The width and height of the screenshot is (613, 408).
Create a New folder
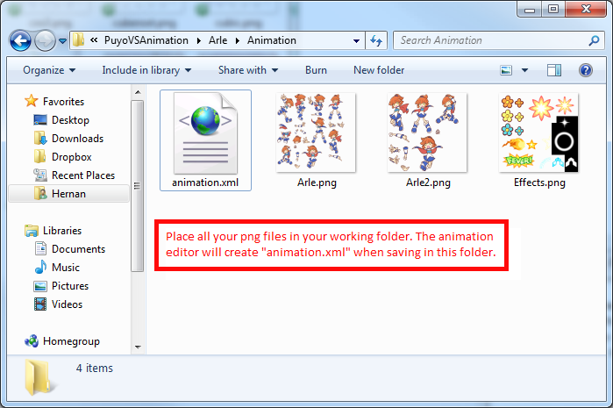379,70
